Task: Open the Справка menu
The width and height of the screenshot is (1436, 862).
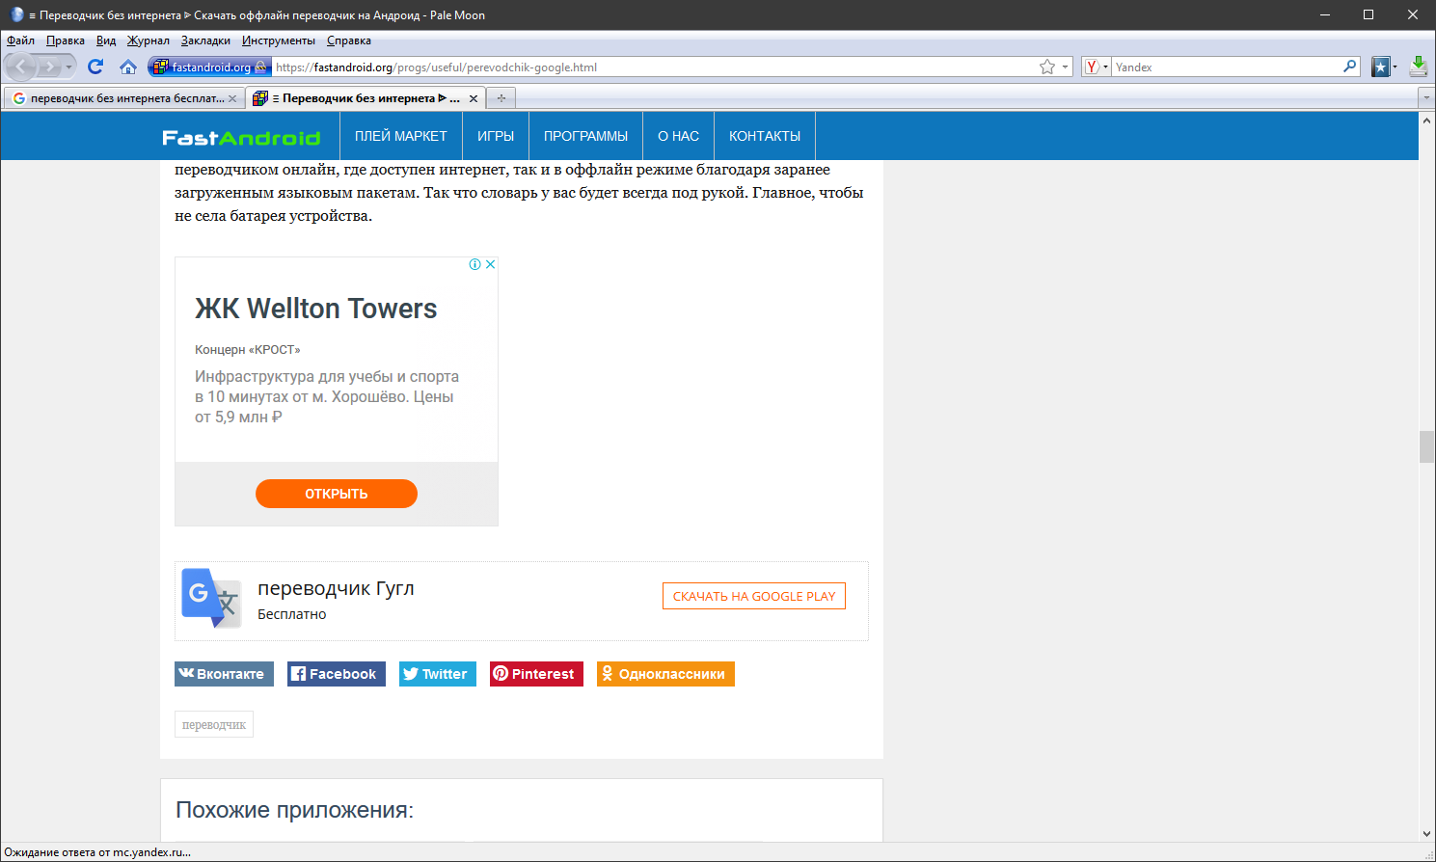Action: [x=349, y=40]
